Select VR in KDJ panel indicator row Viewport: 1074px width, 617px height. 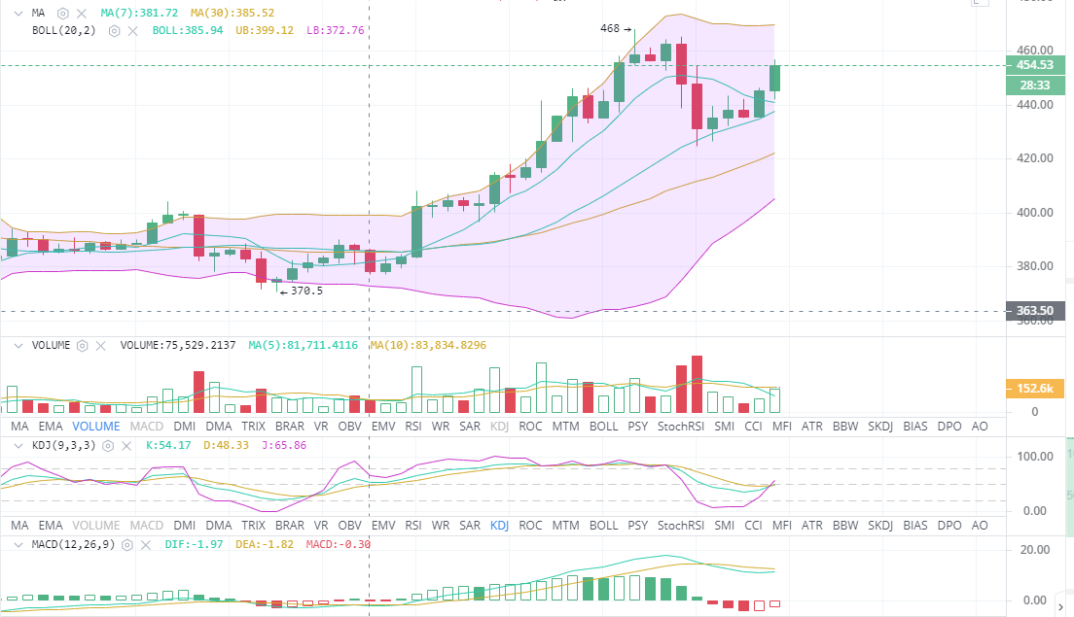(x=321, y=526)
